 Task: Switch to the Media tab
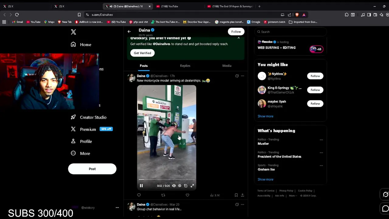[227, 66]
